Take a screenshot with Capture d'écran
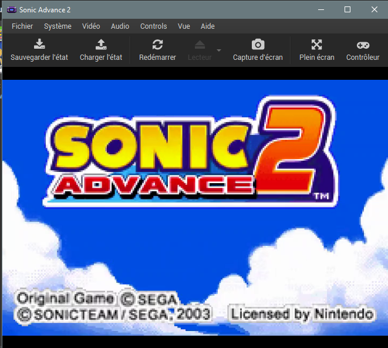Viewport: 388px width, 348px height. pyautogui.click(x=258, y=45)
